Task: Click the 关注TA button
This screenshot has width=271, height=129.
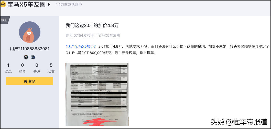Action: click(29, 81)
